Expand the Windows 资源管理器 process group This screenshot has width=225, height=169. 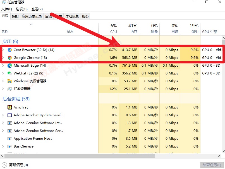[x=3, y=81]
